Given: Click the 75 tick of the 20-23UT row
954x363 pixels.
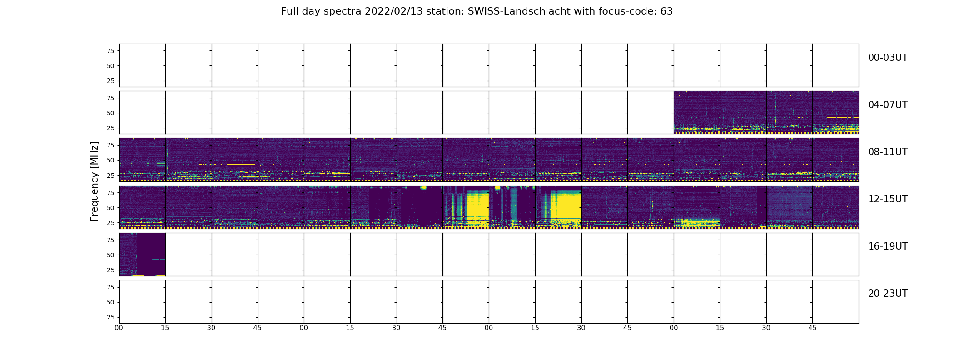Looking at the screenshot, I should [110, 287].
